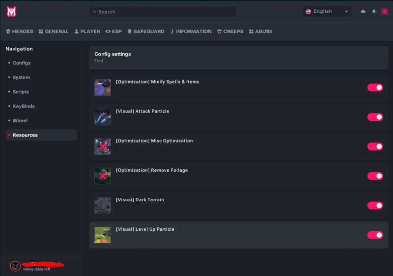Screen dimensions: 393x276
Task: Click the Remove Foilage thumbnail
Action: pos(103,176)
